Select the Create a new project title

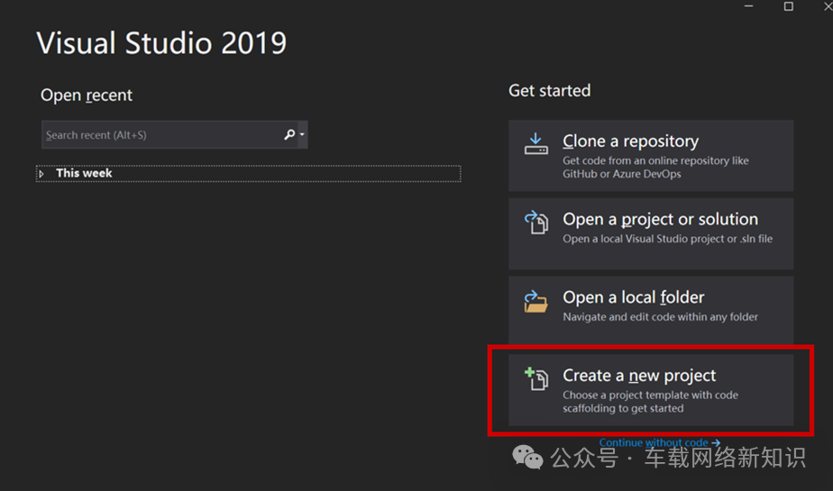click(x=639, y=376)
